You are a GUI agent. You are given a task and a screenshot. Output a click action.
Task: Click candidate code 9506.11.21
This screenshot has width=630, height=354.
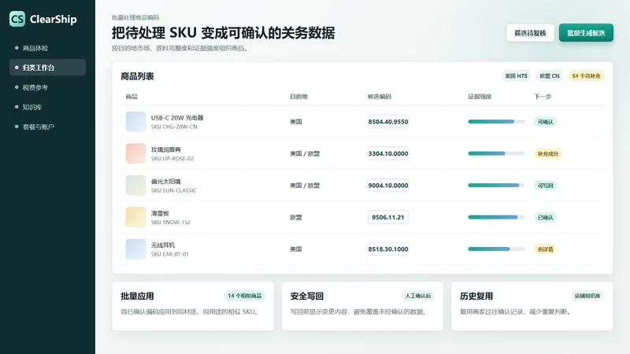tap(388, 217)
